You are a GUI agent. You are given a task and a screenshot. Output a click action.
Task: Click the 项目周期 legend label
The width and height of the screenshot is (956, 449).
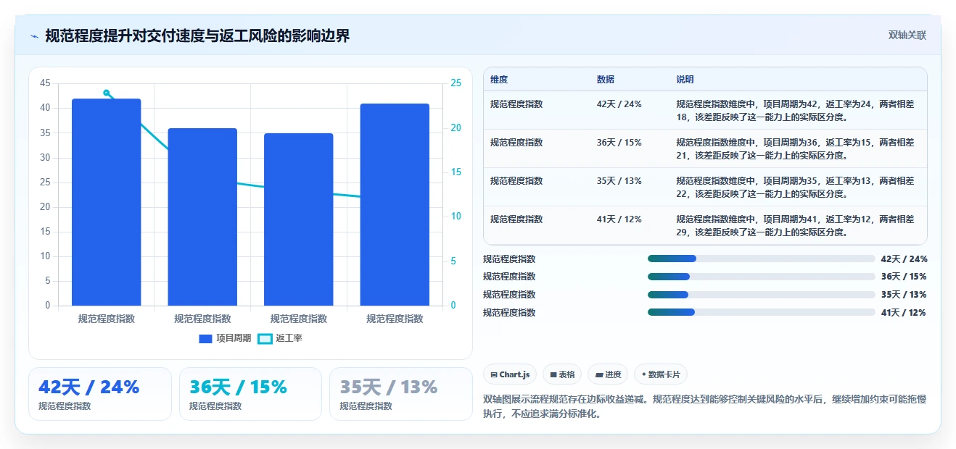[234, 338]
